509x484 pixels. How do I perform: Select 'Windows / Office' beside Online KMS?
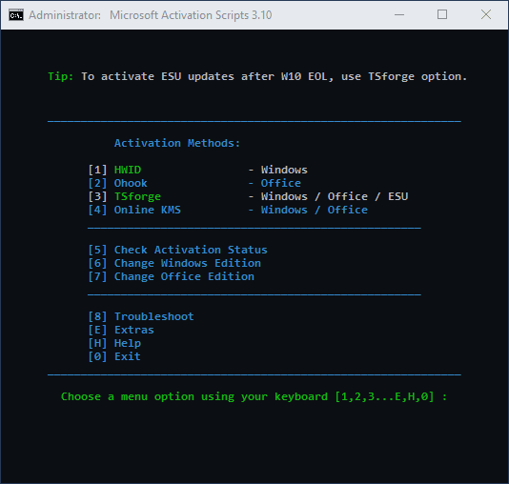click(x=315, y=210)
